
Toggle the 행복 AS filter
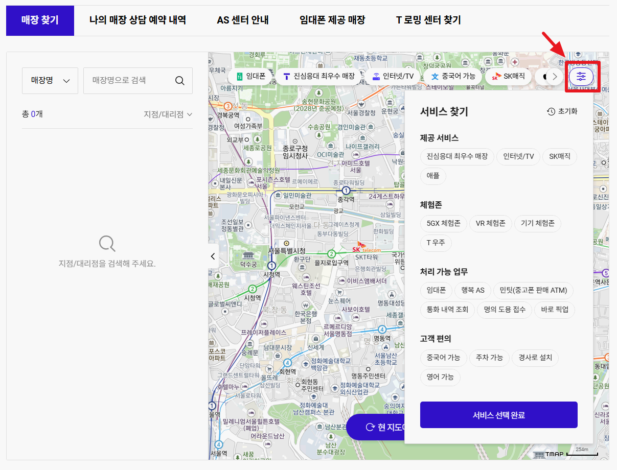pos(473,290)
